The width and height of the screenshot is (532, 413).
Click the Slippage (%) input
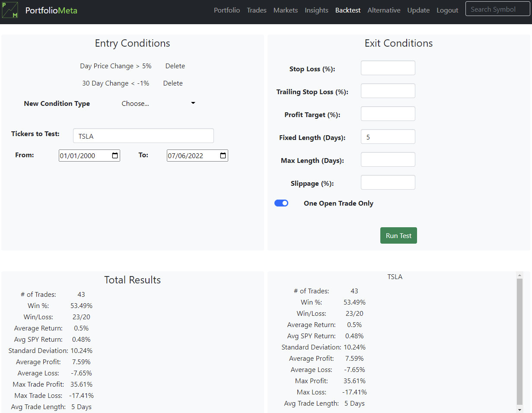(x=388, y=182)
